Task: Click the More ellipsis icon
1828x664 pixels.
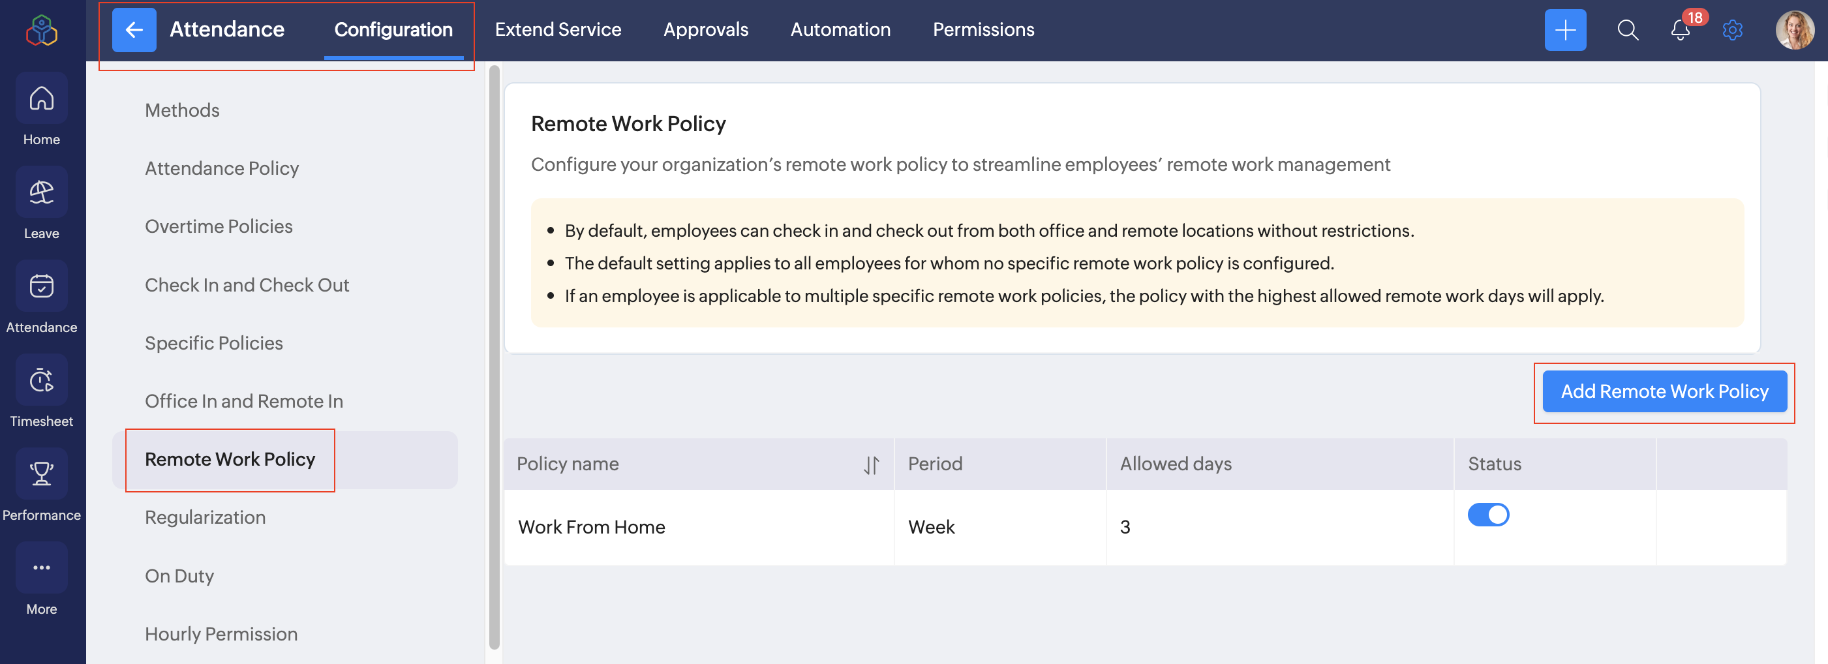Action: [41, 567]
